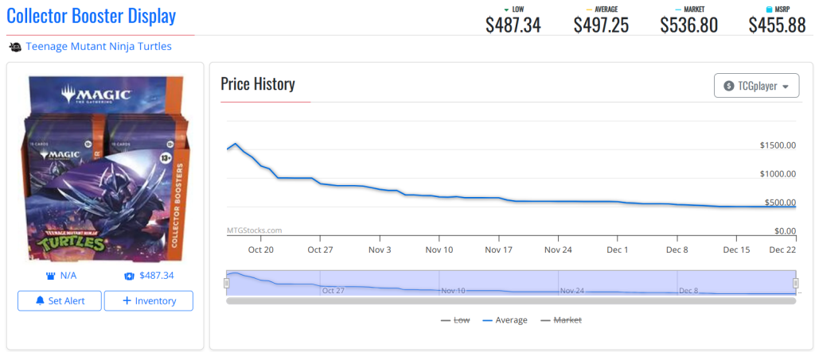Open the TCGplayer price source dropdown

[756, 86]
